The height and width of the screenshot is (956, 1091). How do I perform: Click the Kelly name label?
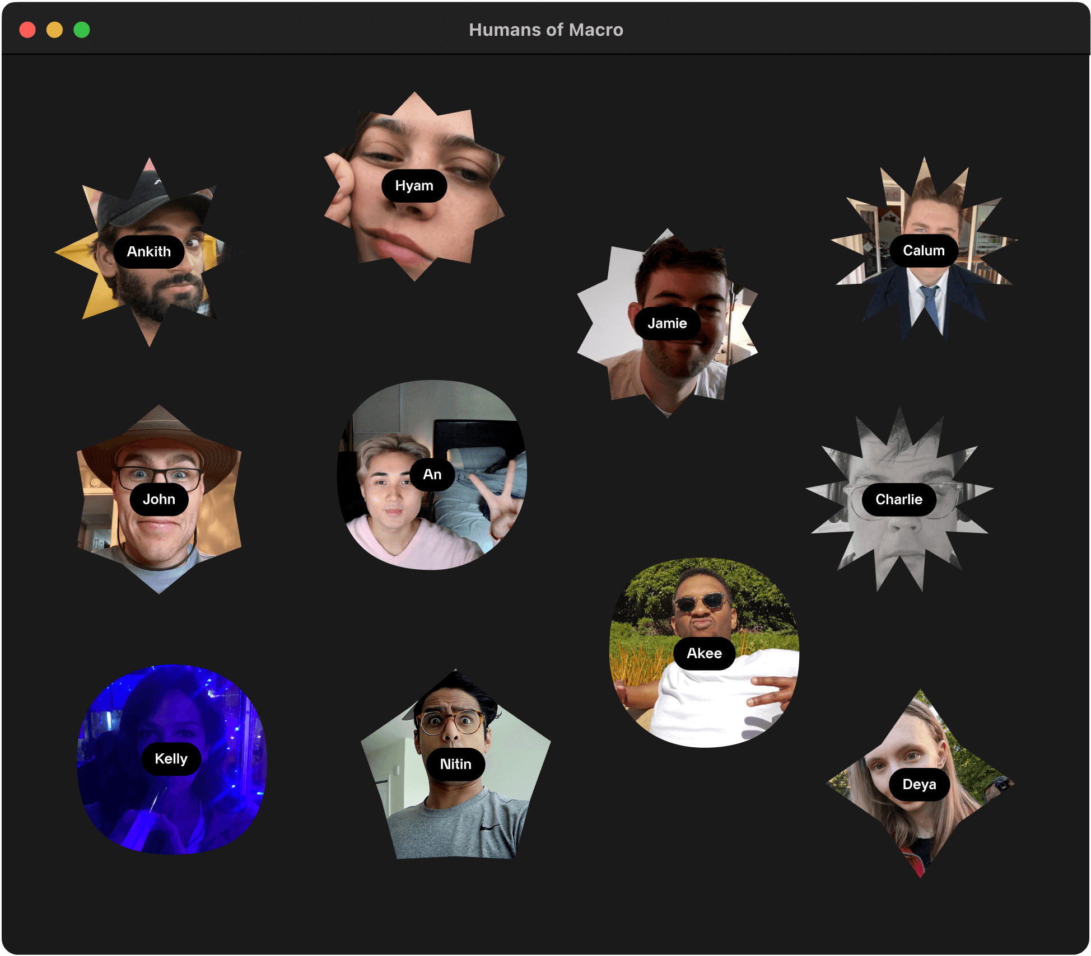[x=171, y=759]
